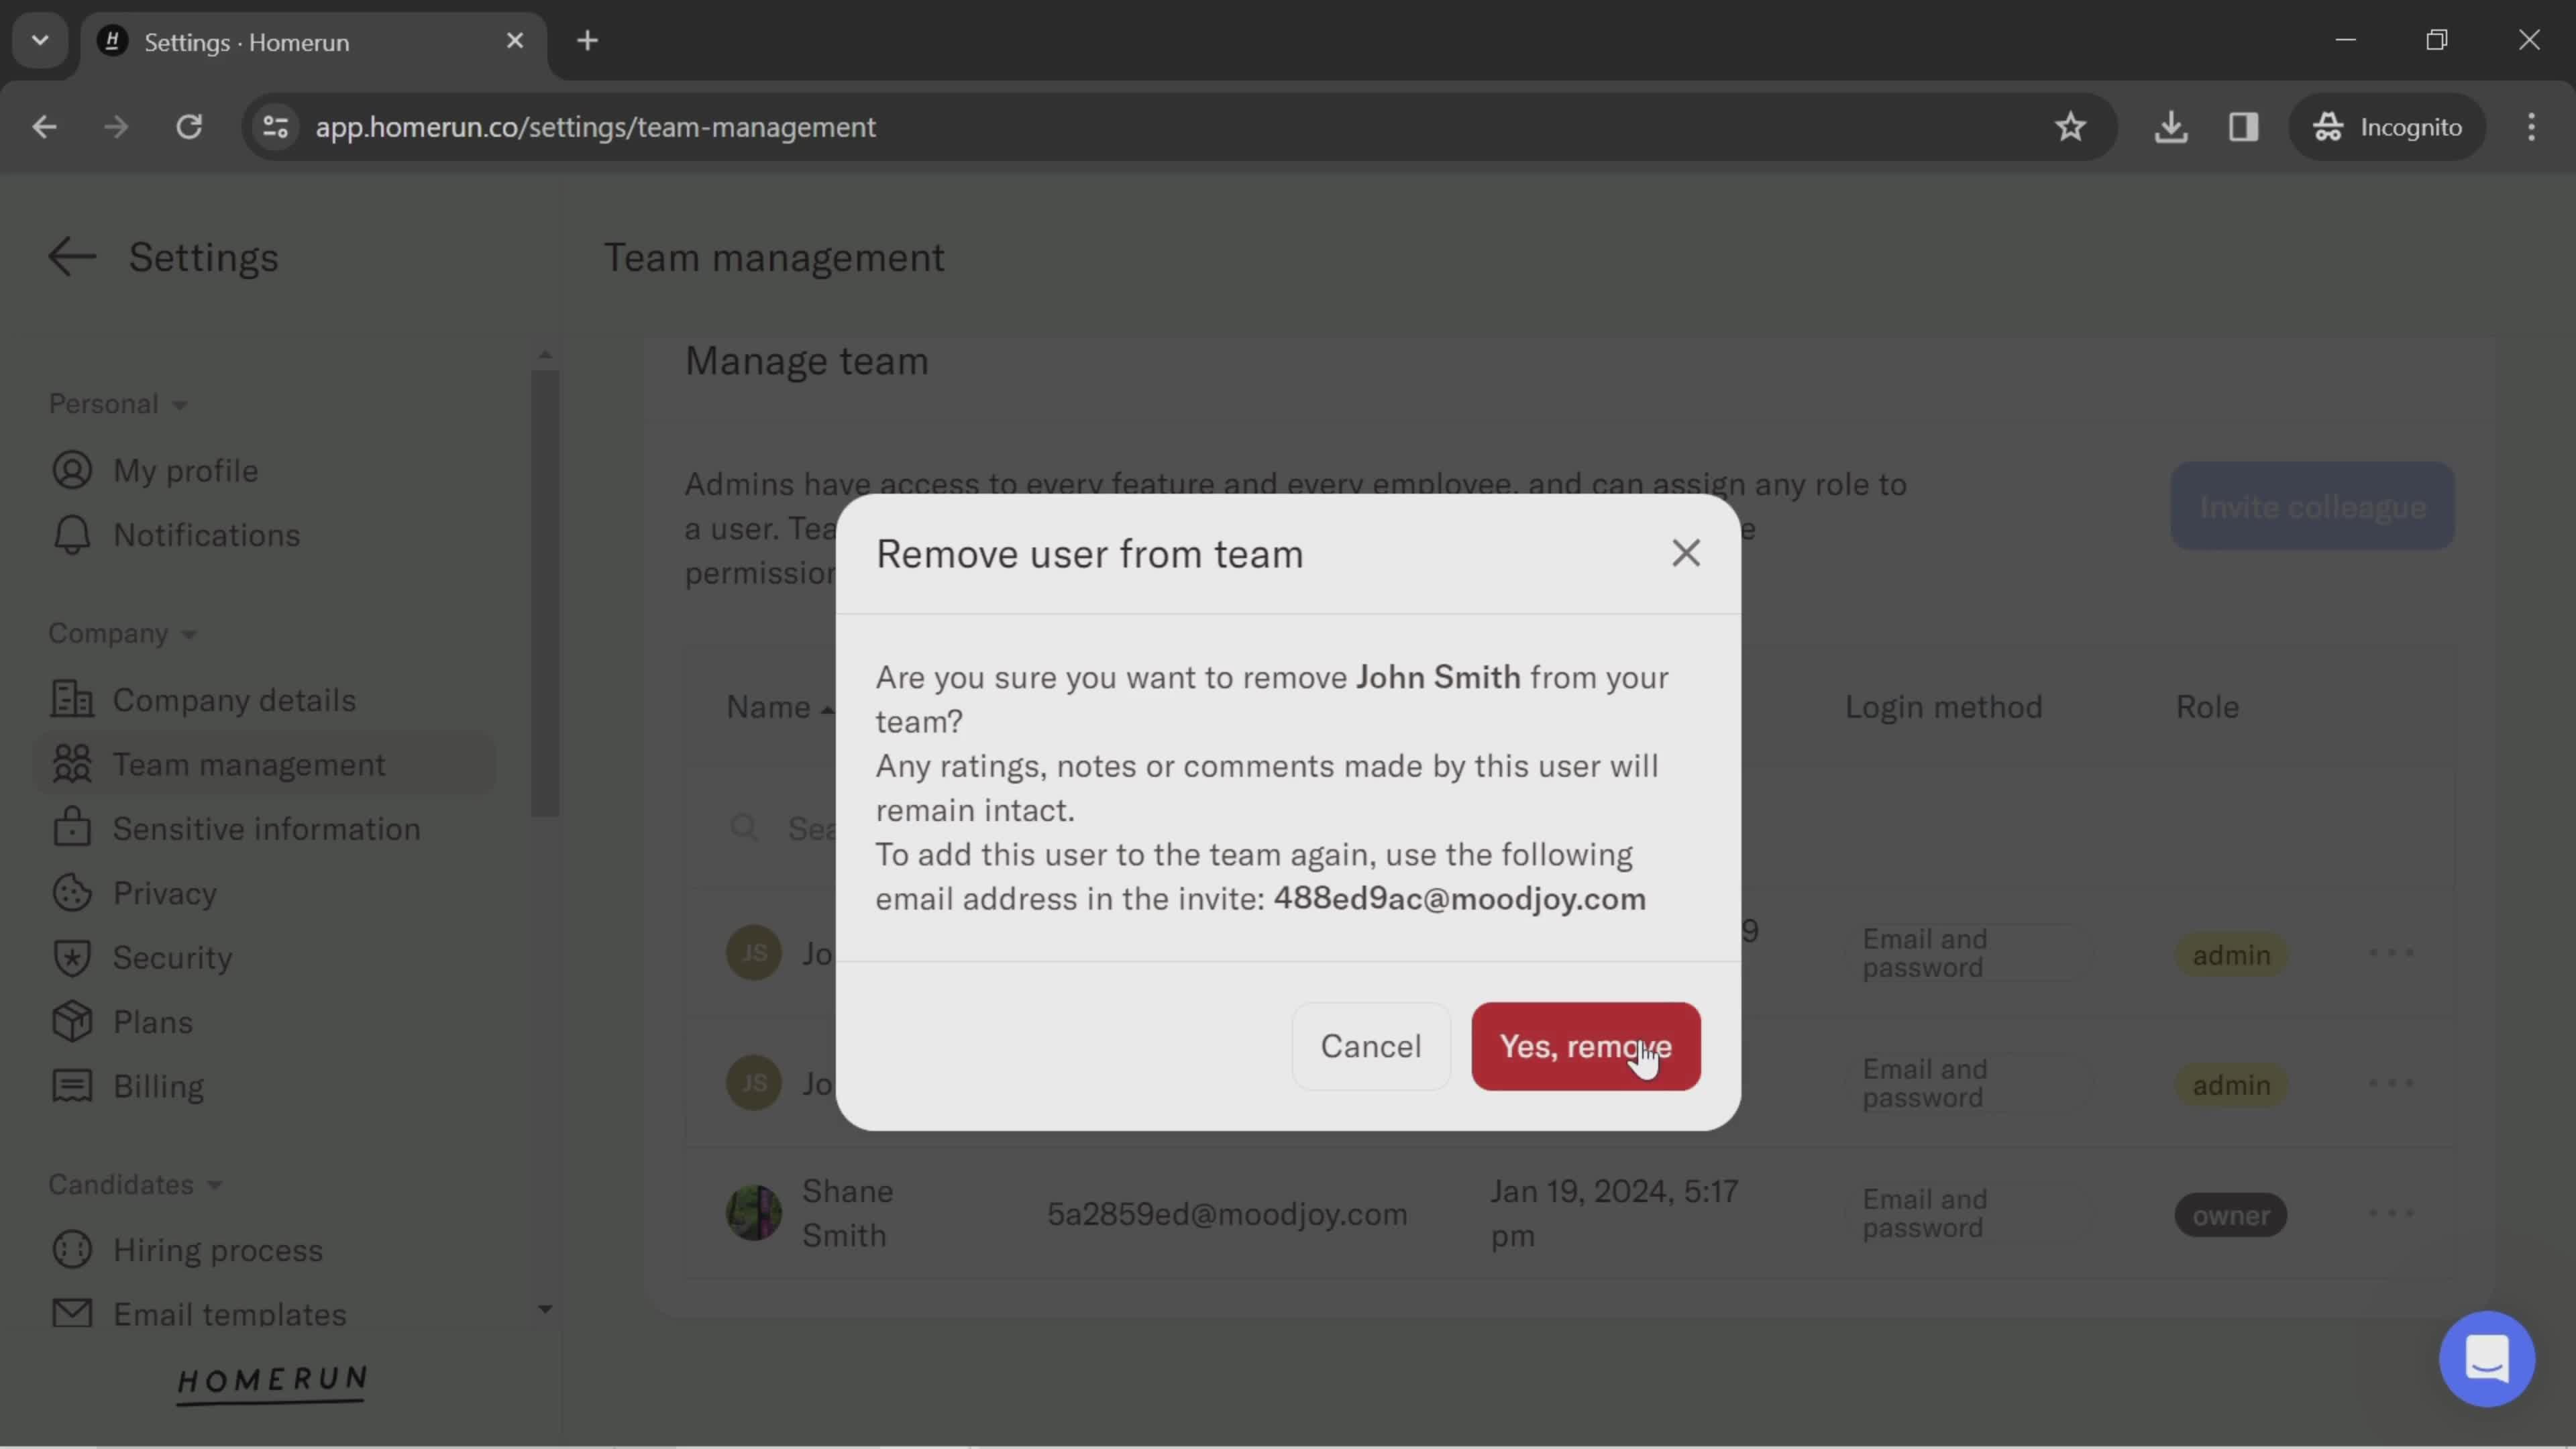
Task: Open My profile settings
Action: coord(185,471)
